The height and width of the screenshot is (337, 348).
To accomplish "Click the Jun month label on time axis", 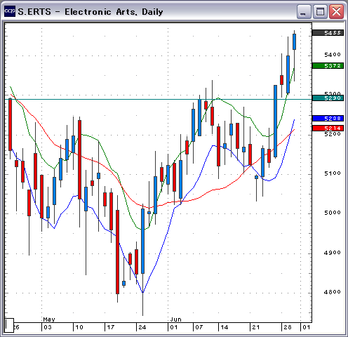I will coord(176,319).
